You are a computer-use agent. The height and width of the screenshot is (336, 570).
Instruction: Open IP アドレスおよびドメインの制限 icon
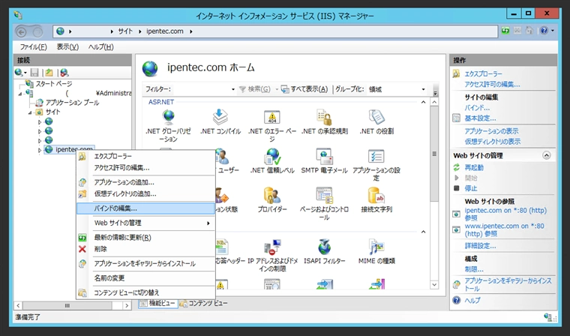(272, 255)
